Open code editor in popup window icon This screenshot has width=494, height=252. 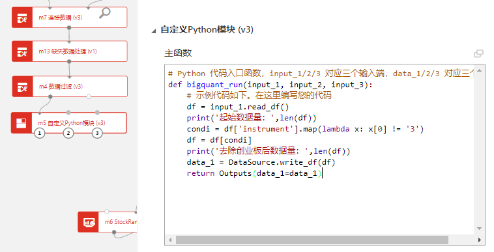[x=478, y=53]
